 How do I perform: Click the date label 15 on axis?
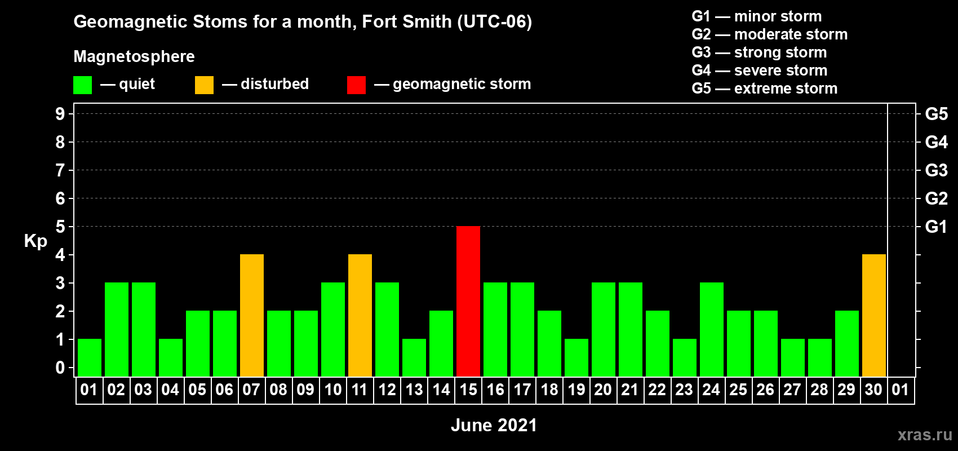468,390
